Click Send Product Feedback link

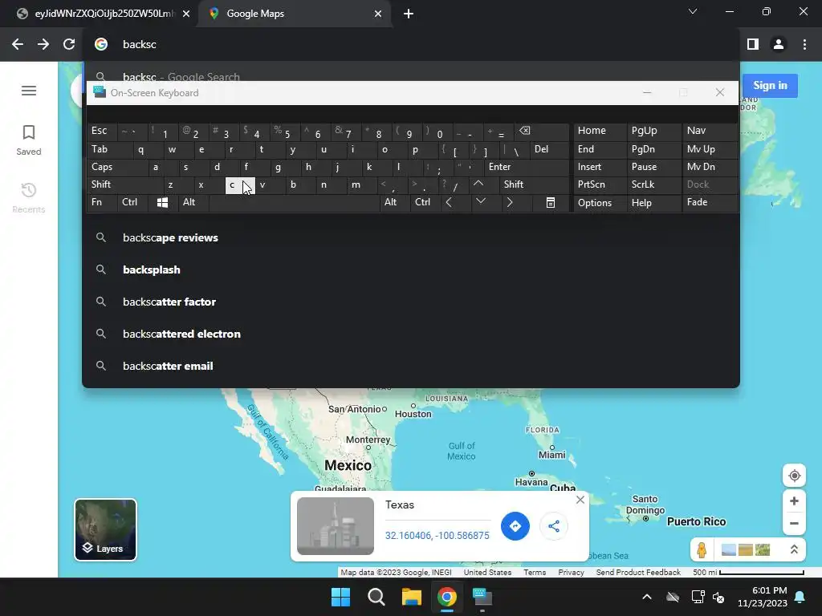[x=638, y=572]
